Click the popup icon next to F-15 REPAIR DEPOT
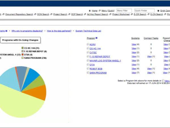 tap(88, 56)
